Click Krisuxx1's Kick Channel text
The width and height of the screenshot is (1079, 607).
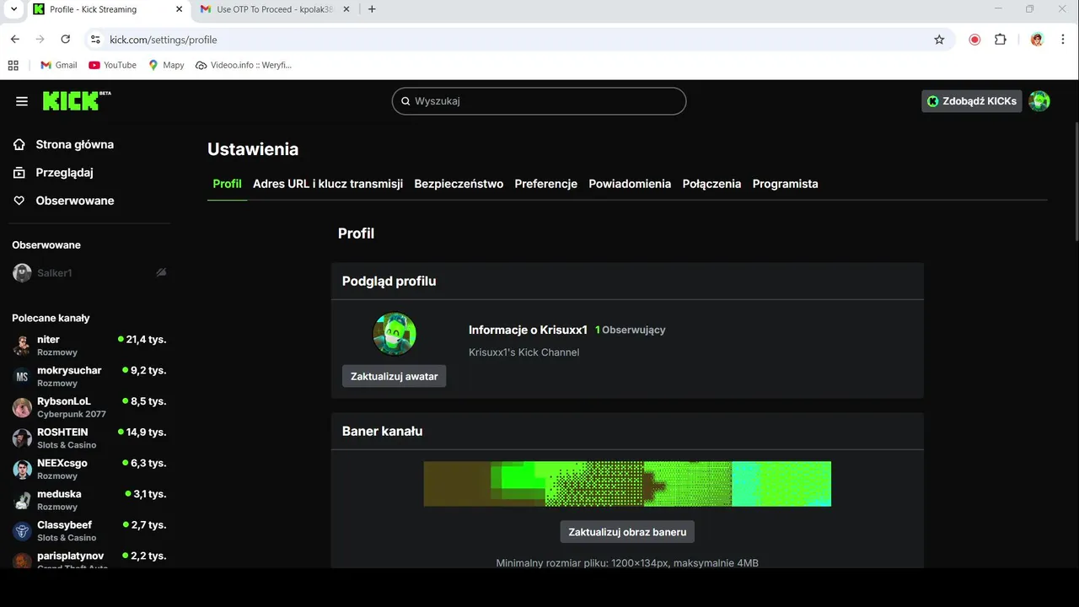(x=523, y=352)
